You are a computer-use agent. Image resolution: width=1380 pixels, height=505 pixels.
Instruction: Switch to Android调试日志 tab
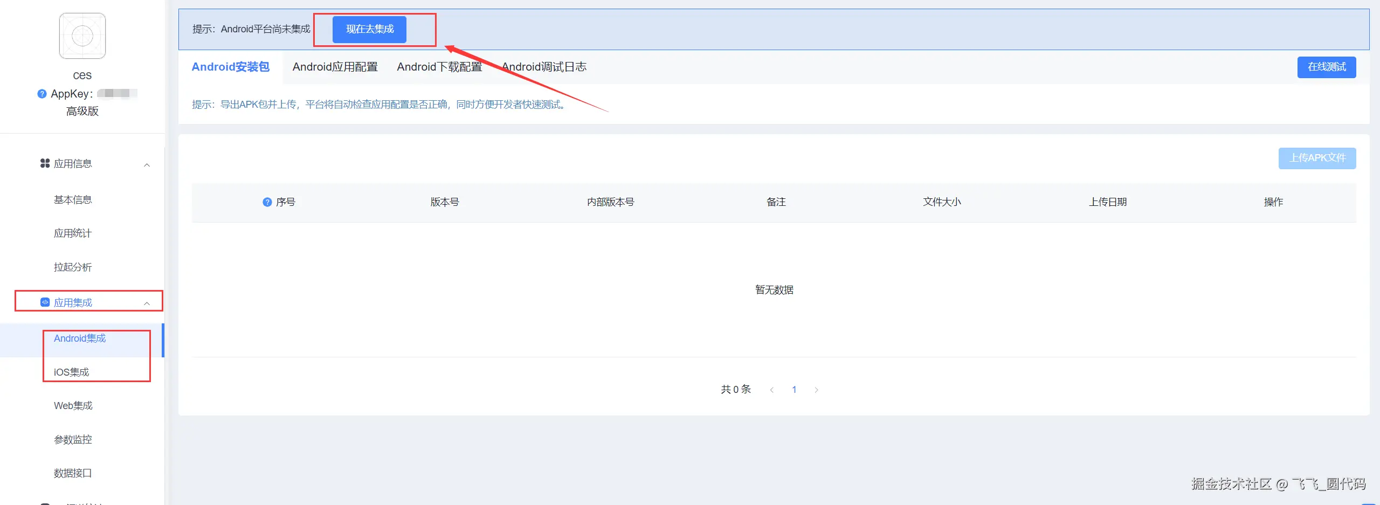pos(544,67)
